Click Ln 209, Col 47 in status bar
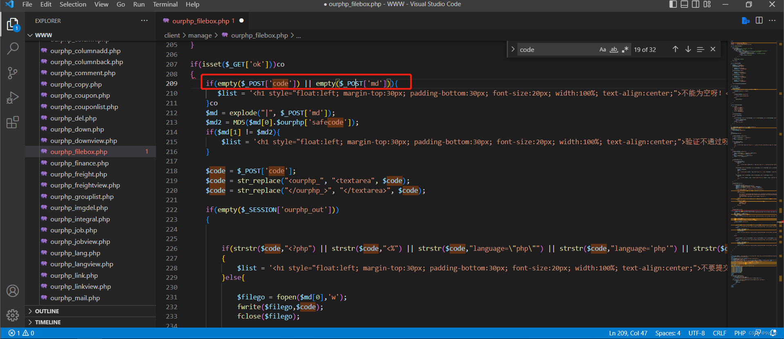The width and height of the screenshot is (784, 339). pyautogui.click(x=628, y=333)
